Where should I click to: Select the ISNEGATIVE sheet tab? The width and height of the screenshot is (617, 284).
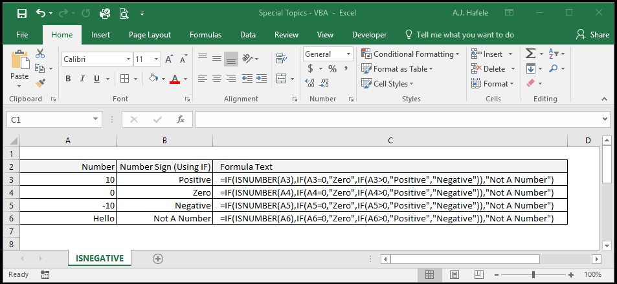[x=100, y=258]
